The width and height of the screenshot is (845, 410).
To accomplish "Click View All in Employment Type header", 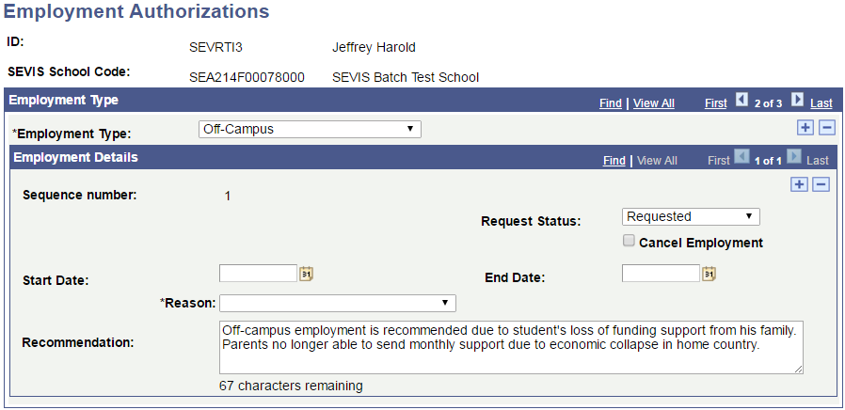I will click(x=654, y=102).
